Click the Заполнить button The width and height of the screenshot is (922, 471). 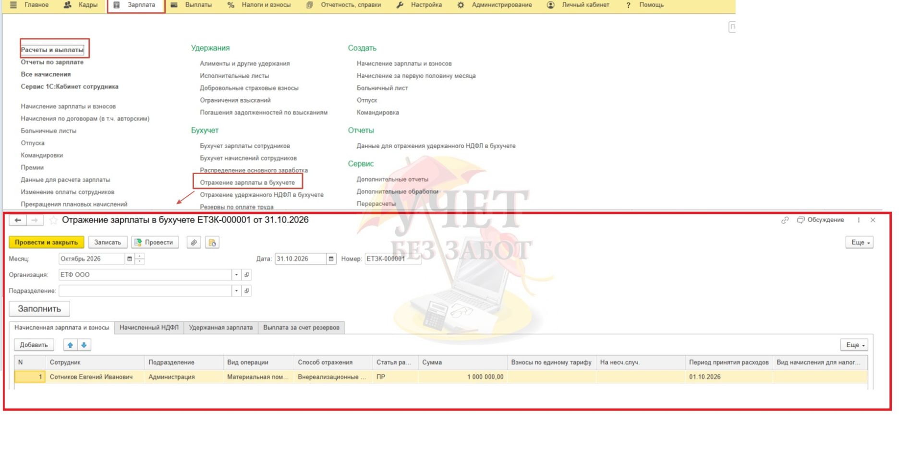click(x=39, y=309)
